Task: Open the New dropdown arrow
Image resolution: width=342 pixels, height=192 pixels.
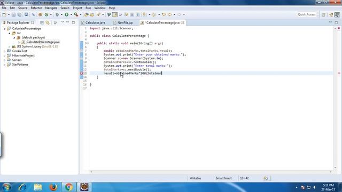Action: 9,14
